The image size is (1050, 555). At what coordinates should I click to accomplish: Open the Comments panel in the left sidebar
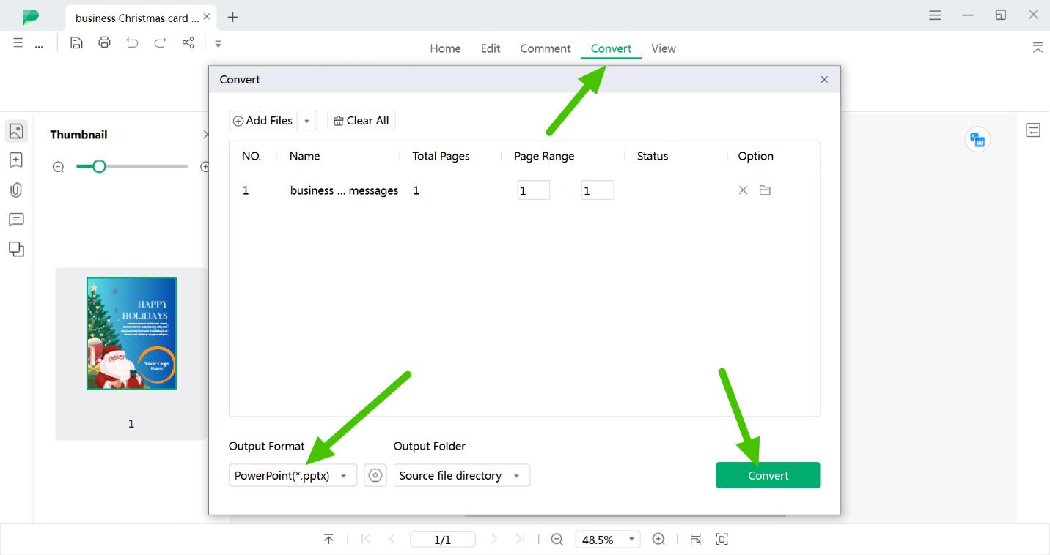(16, 220)
